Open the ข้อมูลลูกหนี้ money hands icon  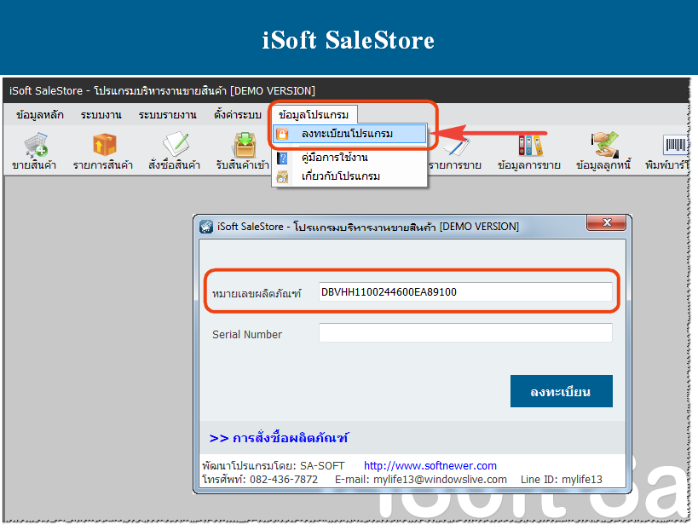point(604,144)
